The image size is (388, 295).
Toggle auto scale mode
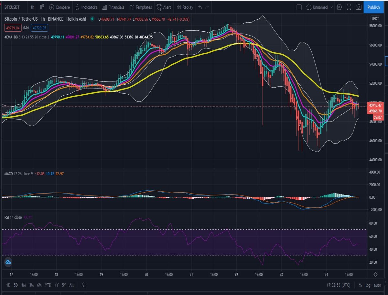point(377,285)
